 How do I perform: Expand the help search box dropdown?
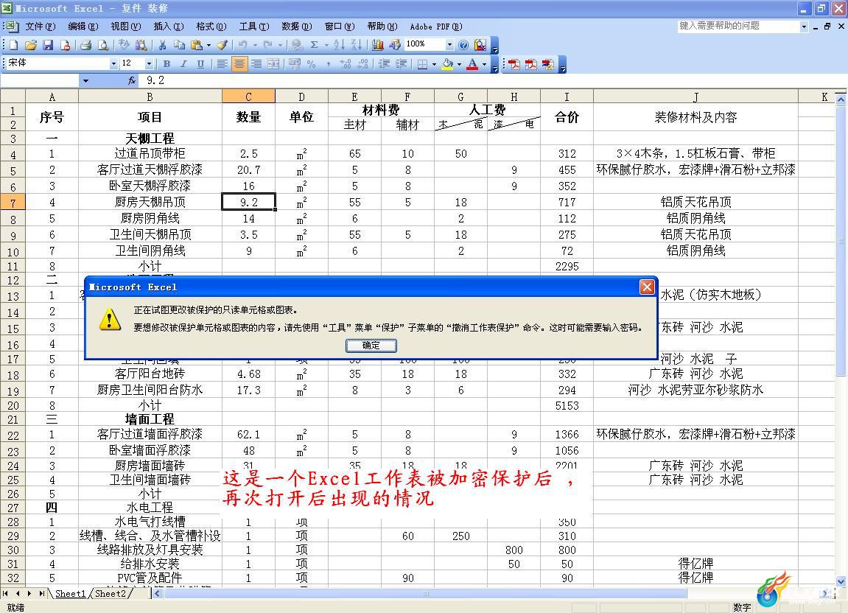click(804, 26)
